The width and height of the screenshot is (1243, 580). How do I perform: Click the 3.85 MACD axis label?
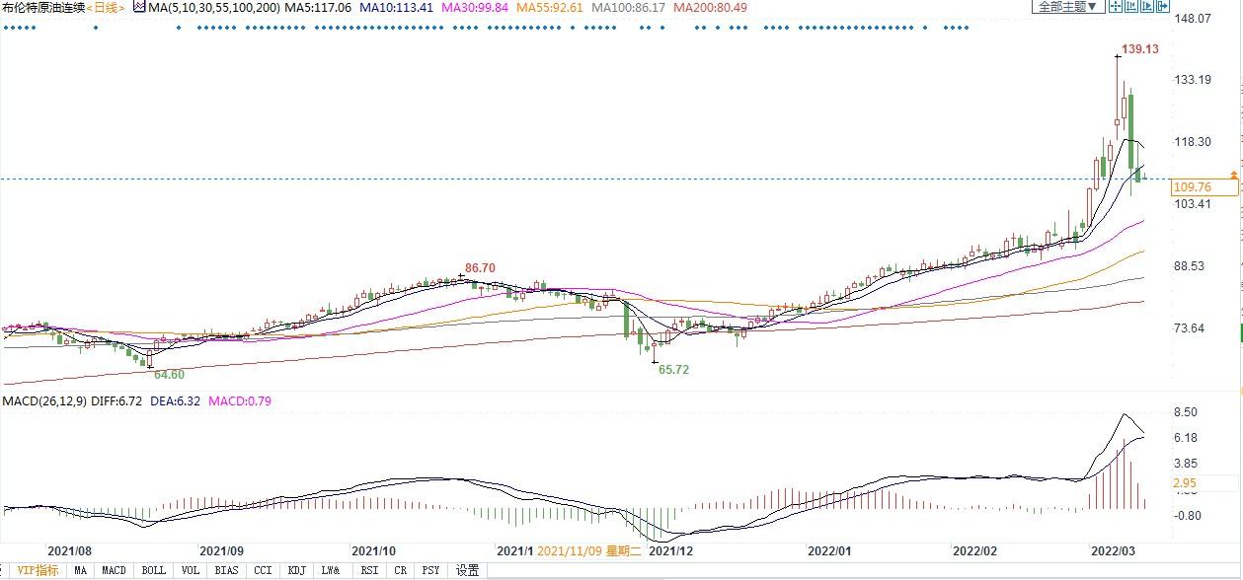pyautogui.click(x=1185, y=464)
